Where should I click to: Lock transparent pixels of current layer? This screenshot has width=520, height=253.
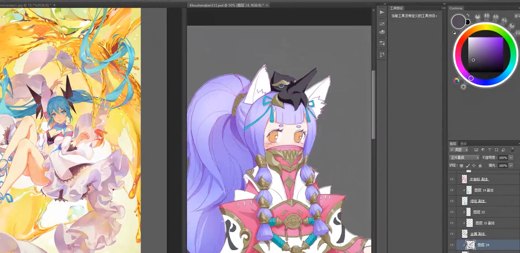point(461,166)
